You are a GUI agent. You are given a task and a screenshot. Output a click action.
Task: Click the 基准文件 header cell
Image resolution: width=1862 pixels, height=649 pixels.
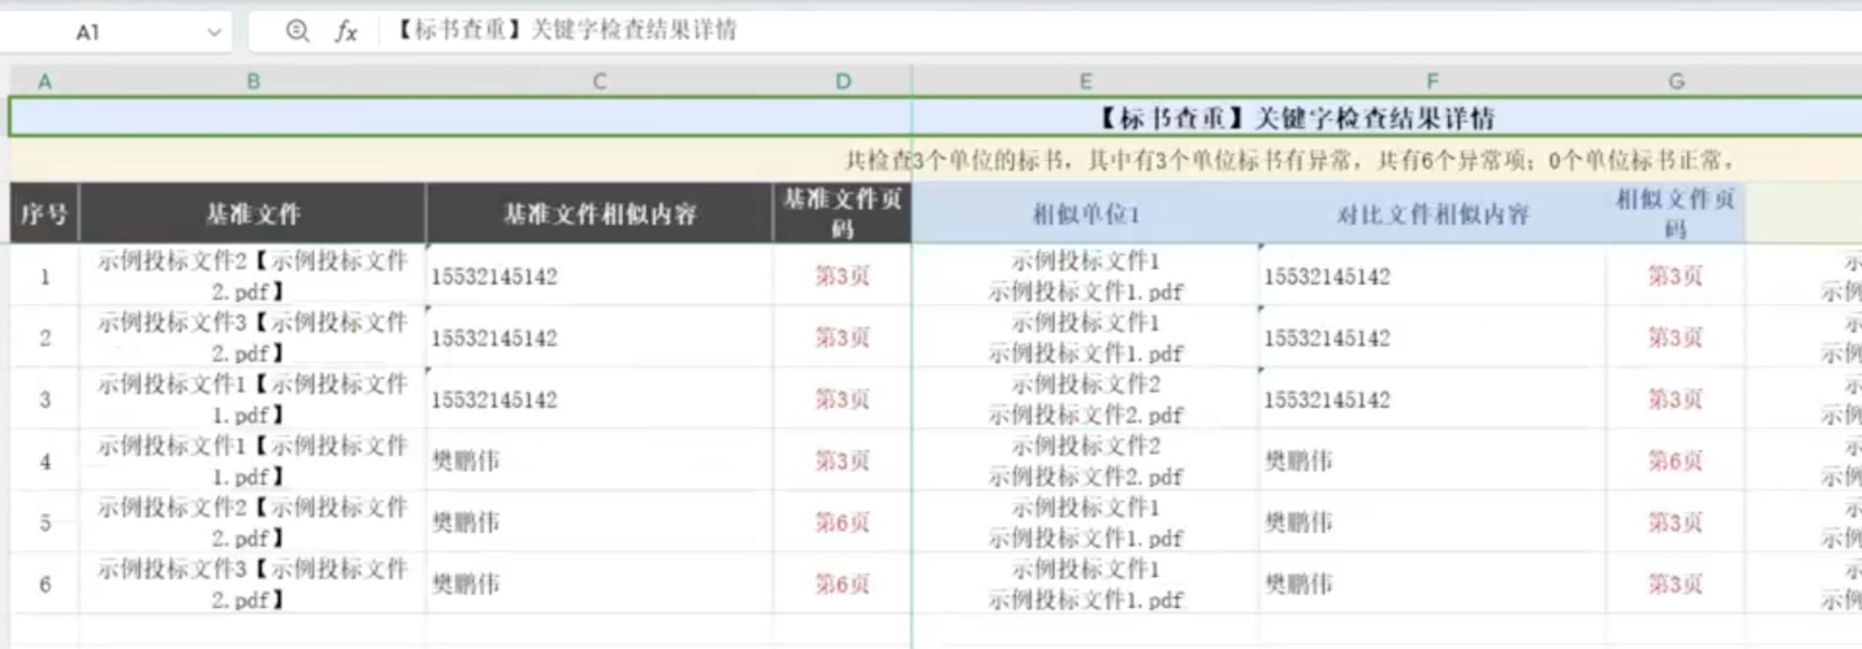(x=253, y=214)
